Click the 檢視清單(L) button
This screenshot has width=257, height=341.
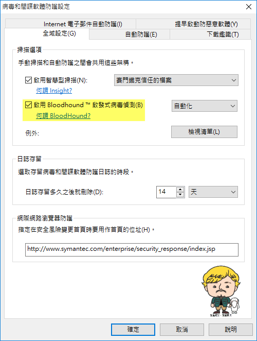204,132
